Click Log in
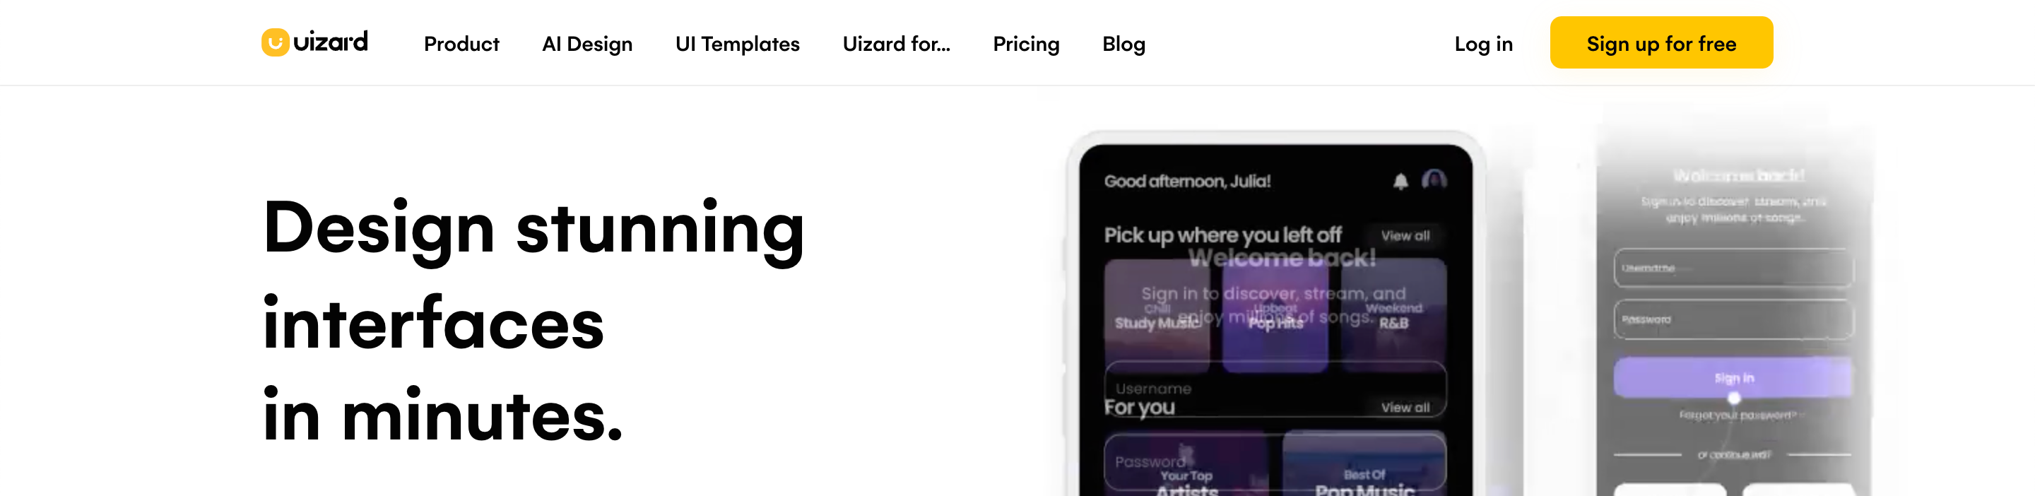The height and width of the screenshot is (496, 2035). [1483, 45]
